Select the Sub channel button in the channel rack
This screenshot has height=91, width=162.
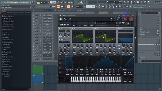pos(47,59)
